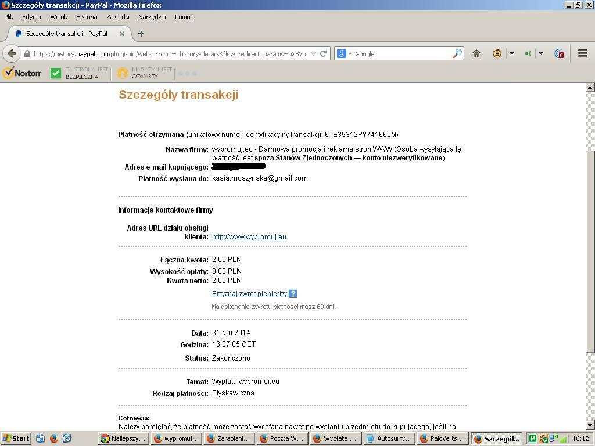Click the refund help question mark icon

[x=293, y=294]
